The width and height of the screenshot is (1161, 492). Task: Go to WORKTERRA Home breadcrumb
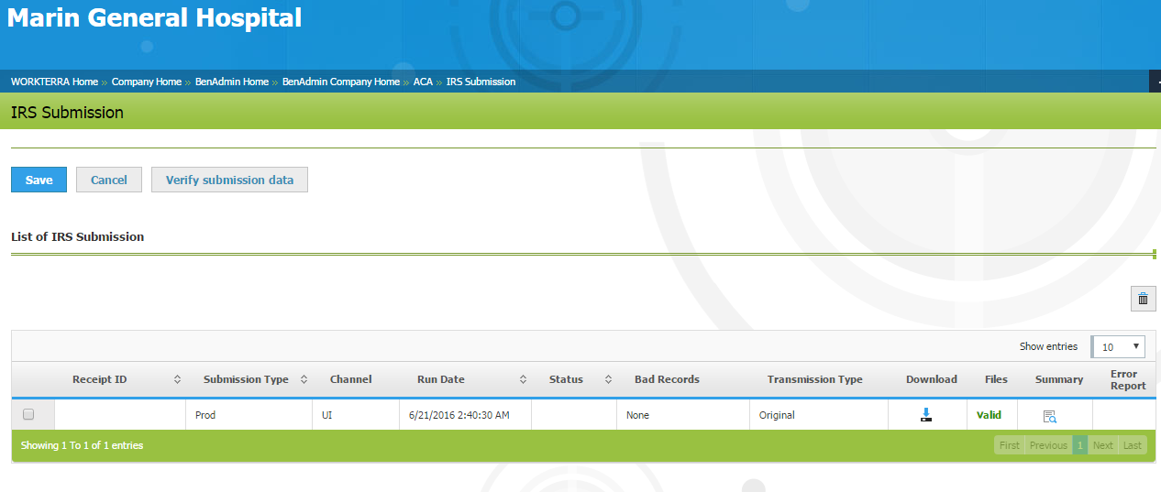pyautogui.click(x=54, y=82)
